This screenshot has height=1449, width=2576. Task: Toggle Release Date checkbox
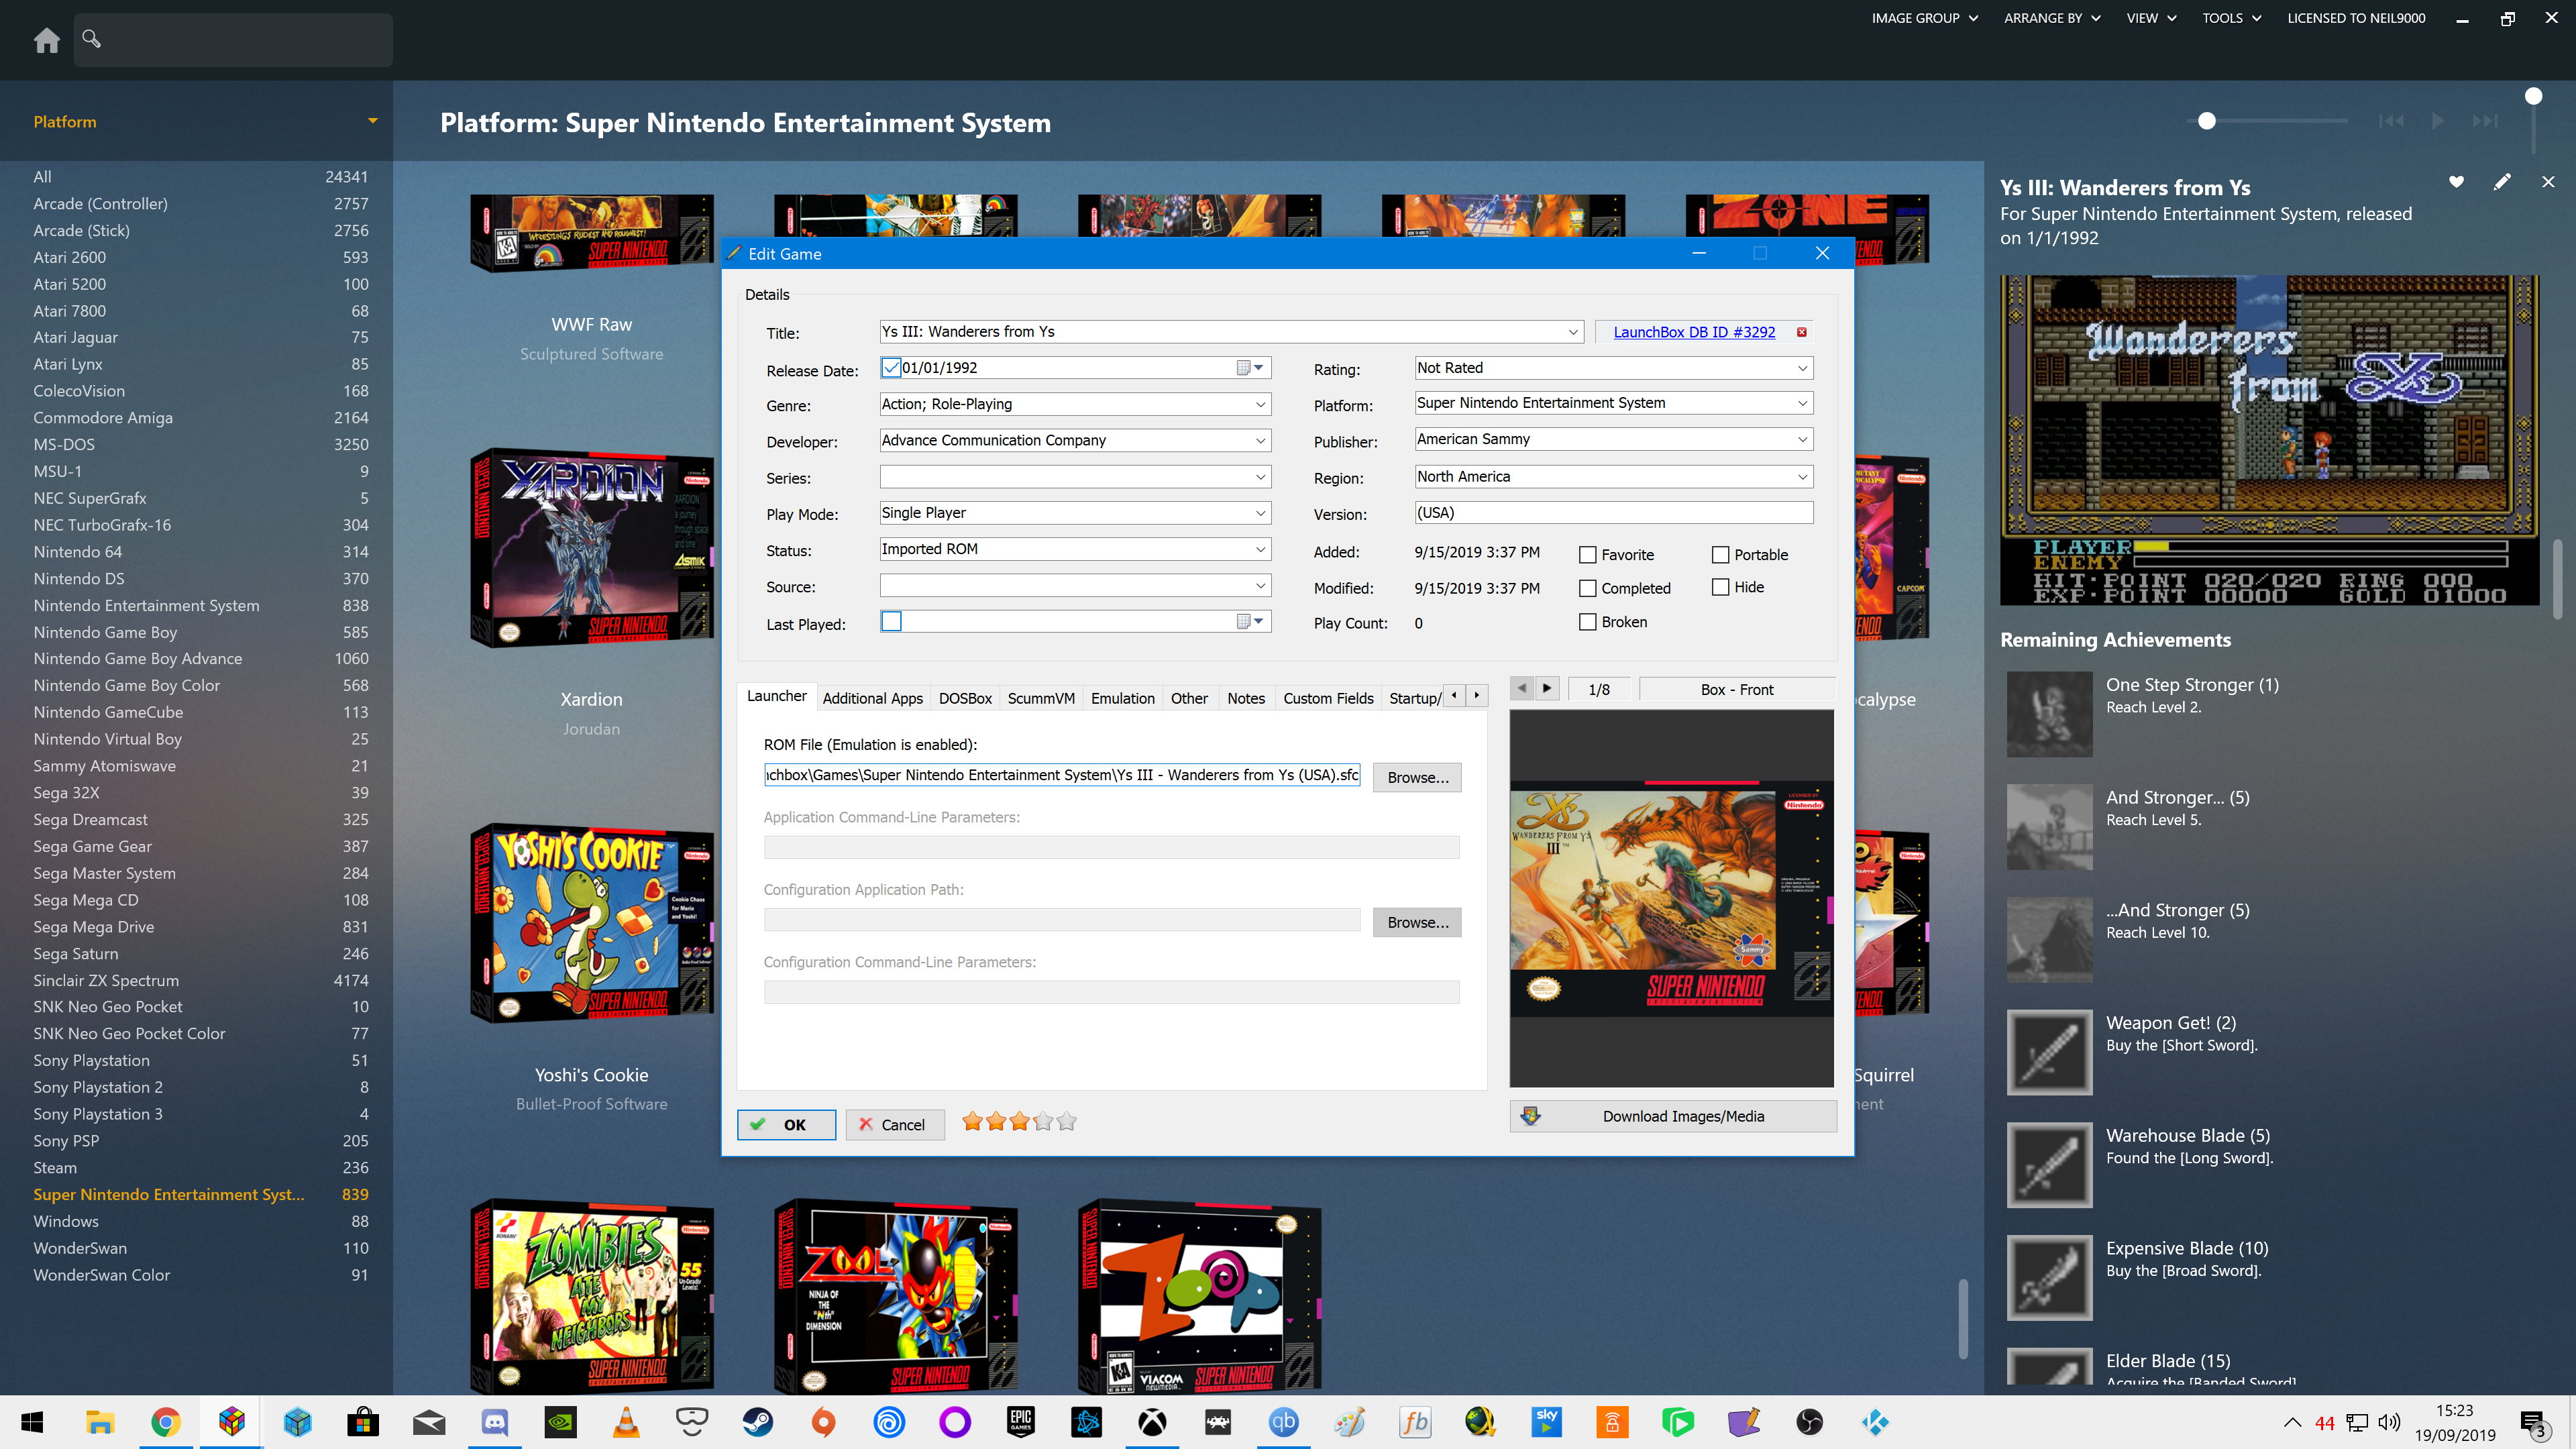click(891, 368)
